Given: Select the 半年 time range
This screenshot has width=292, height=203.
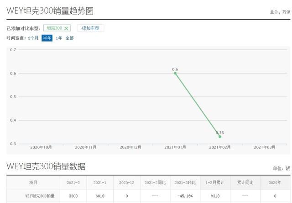Looking at the screenshot, I should [x=47, y=38].
